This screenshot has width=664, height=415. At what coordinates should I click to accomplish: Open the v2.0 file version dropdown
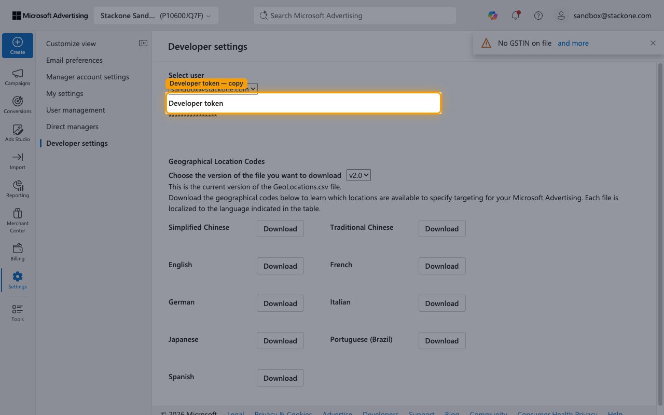click(x=359, y=175)
